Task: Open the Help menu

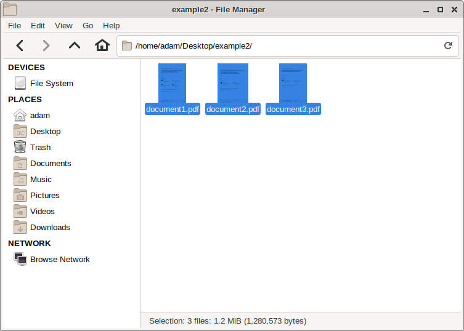Action: click(x=112, y=25)
